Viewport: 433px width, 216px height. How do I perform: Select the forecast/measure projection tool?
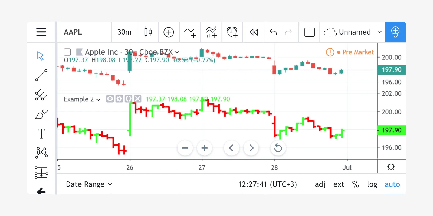[41, 172]
